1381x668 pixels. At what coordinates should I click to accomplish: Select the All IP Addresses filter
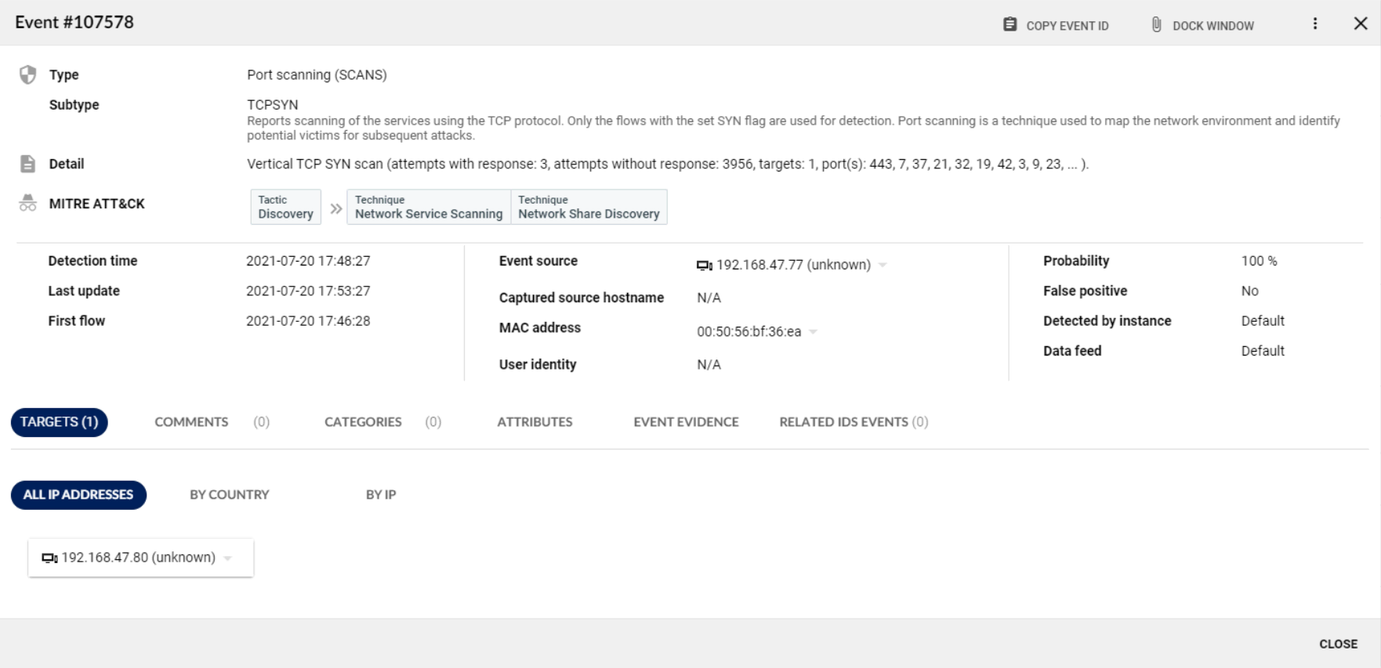78,495
